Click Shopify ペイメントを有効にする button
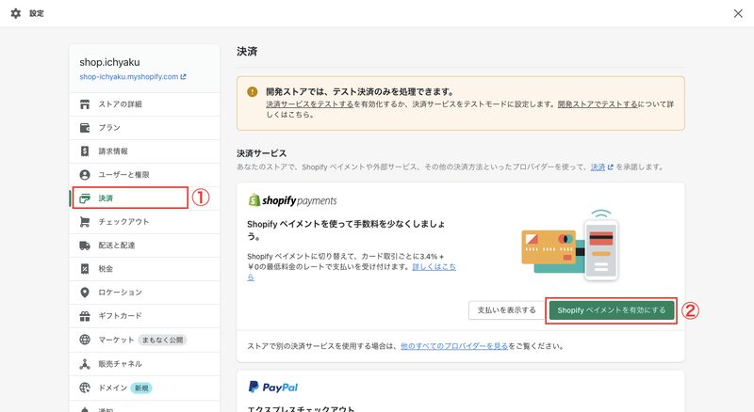The width and height of the screenshot is (754, 412). (611, 310)
